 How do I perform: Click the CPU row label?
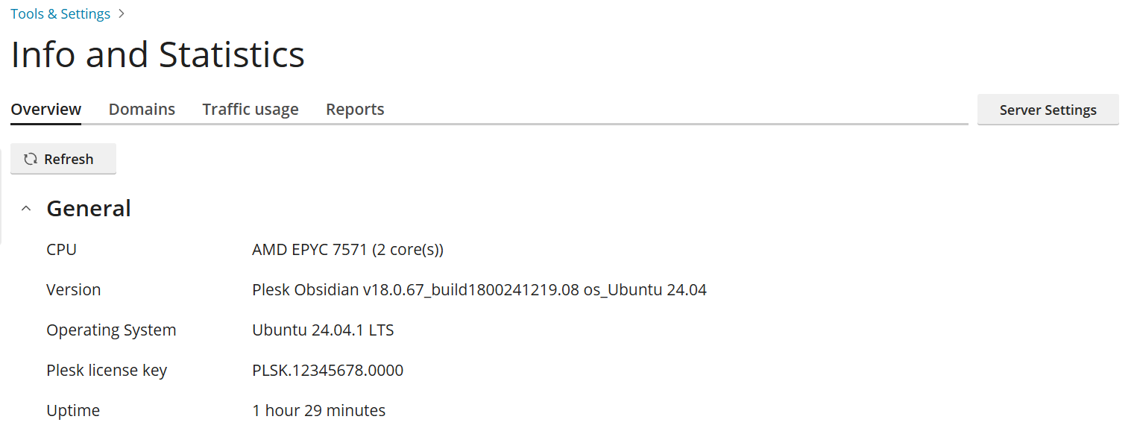(x=61, y=250)
